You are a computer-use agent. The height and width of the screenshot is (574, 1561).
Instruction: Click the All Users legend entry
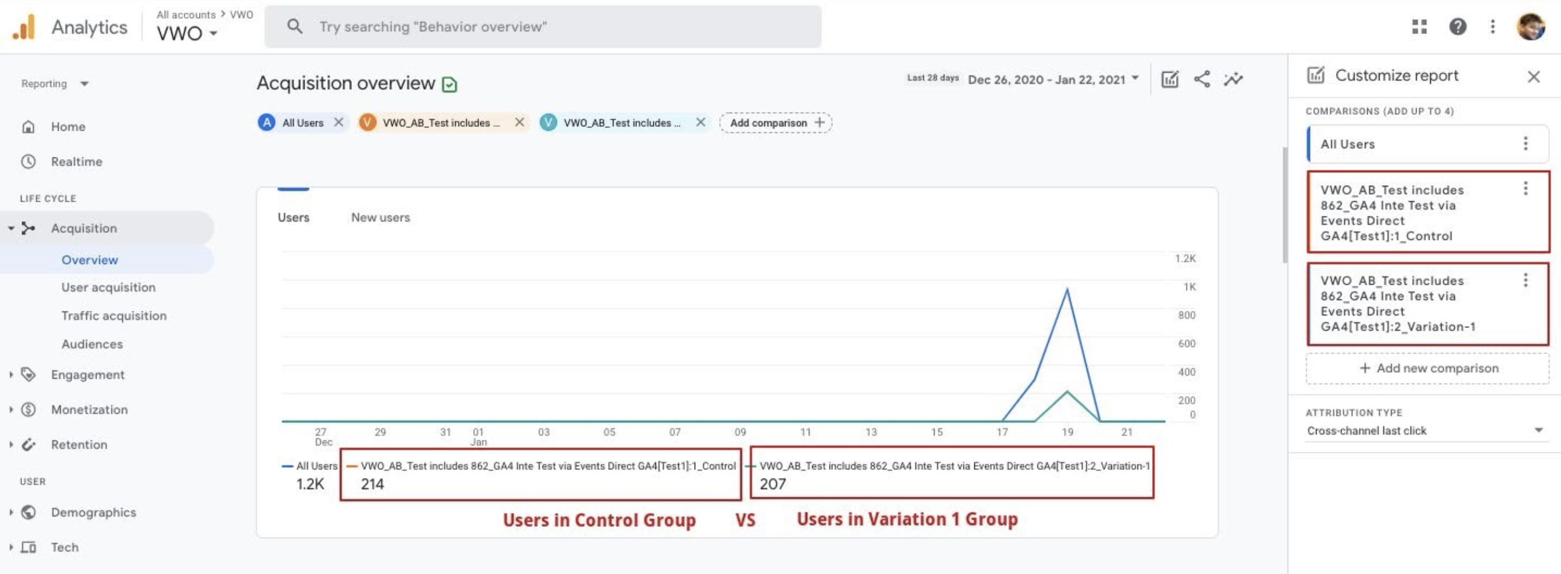click(310, 466)
